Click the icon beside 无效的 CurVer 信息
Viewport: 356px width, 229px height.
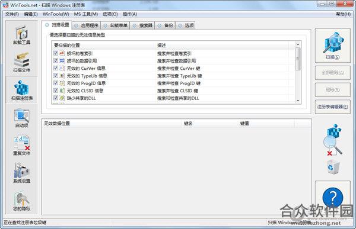coord(62,68)
